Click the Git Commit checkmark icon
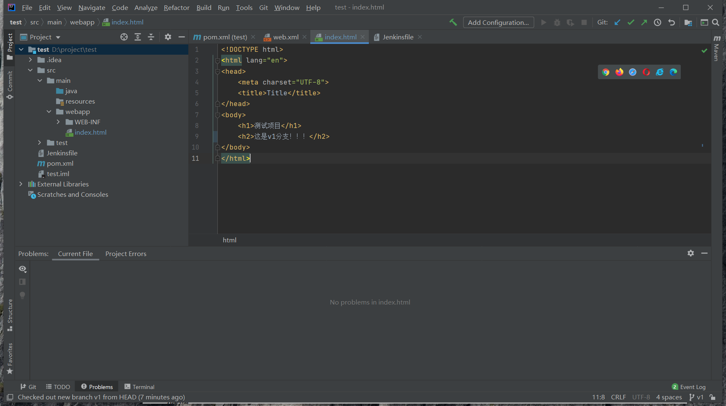 click(x=631, y=22)
